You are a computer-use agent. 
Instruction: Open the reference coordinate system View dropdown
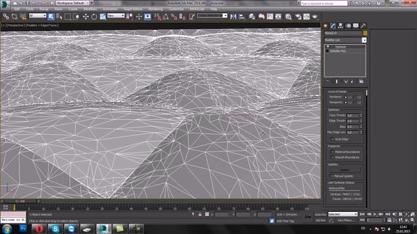click(116, 16)
